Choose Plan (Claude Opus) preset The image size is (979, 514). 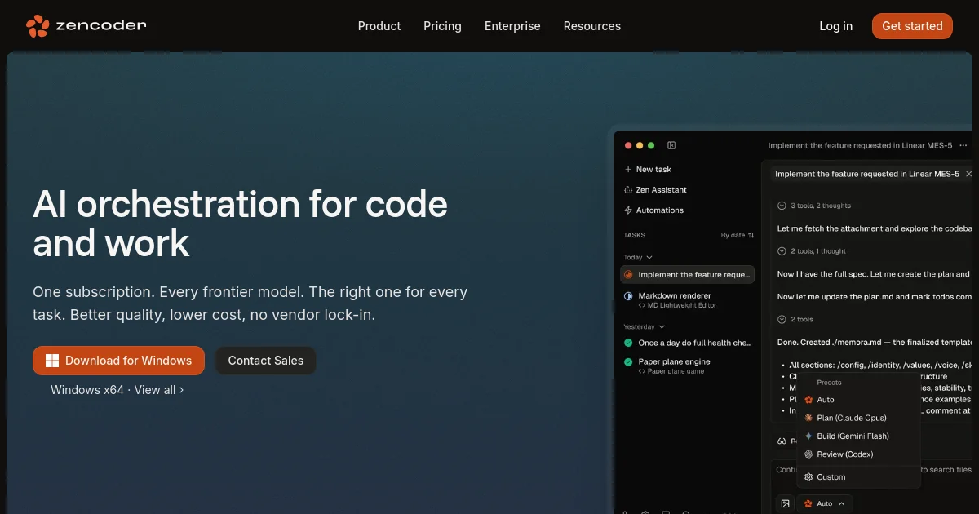pyautogui.click(x=858, y=418)
